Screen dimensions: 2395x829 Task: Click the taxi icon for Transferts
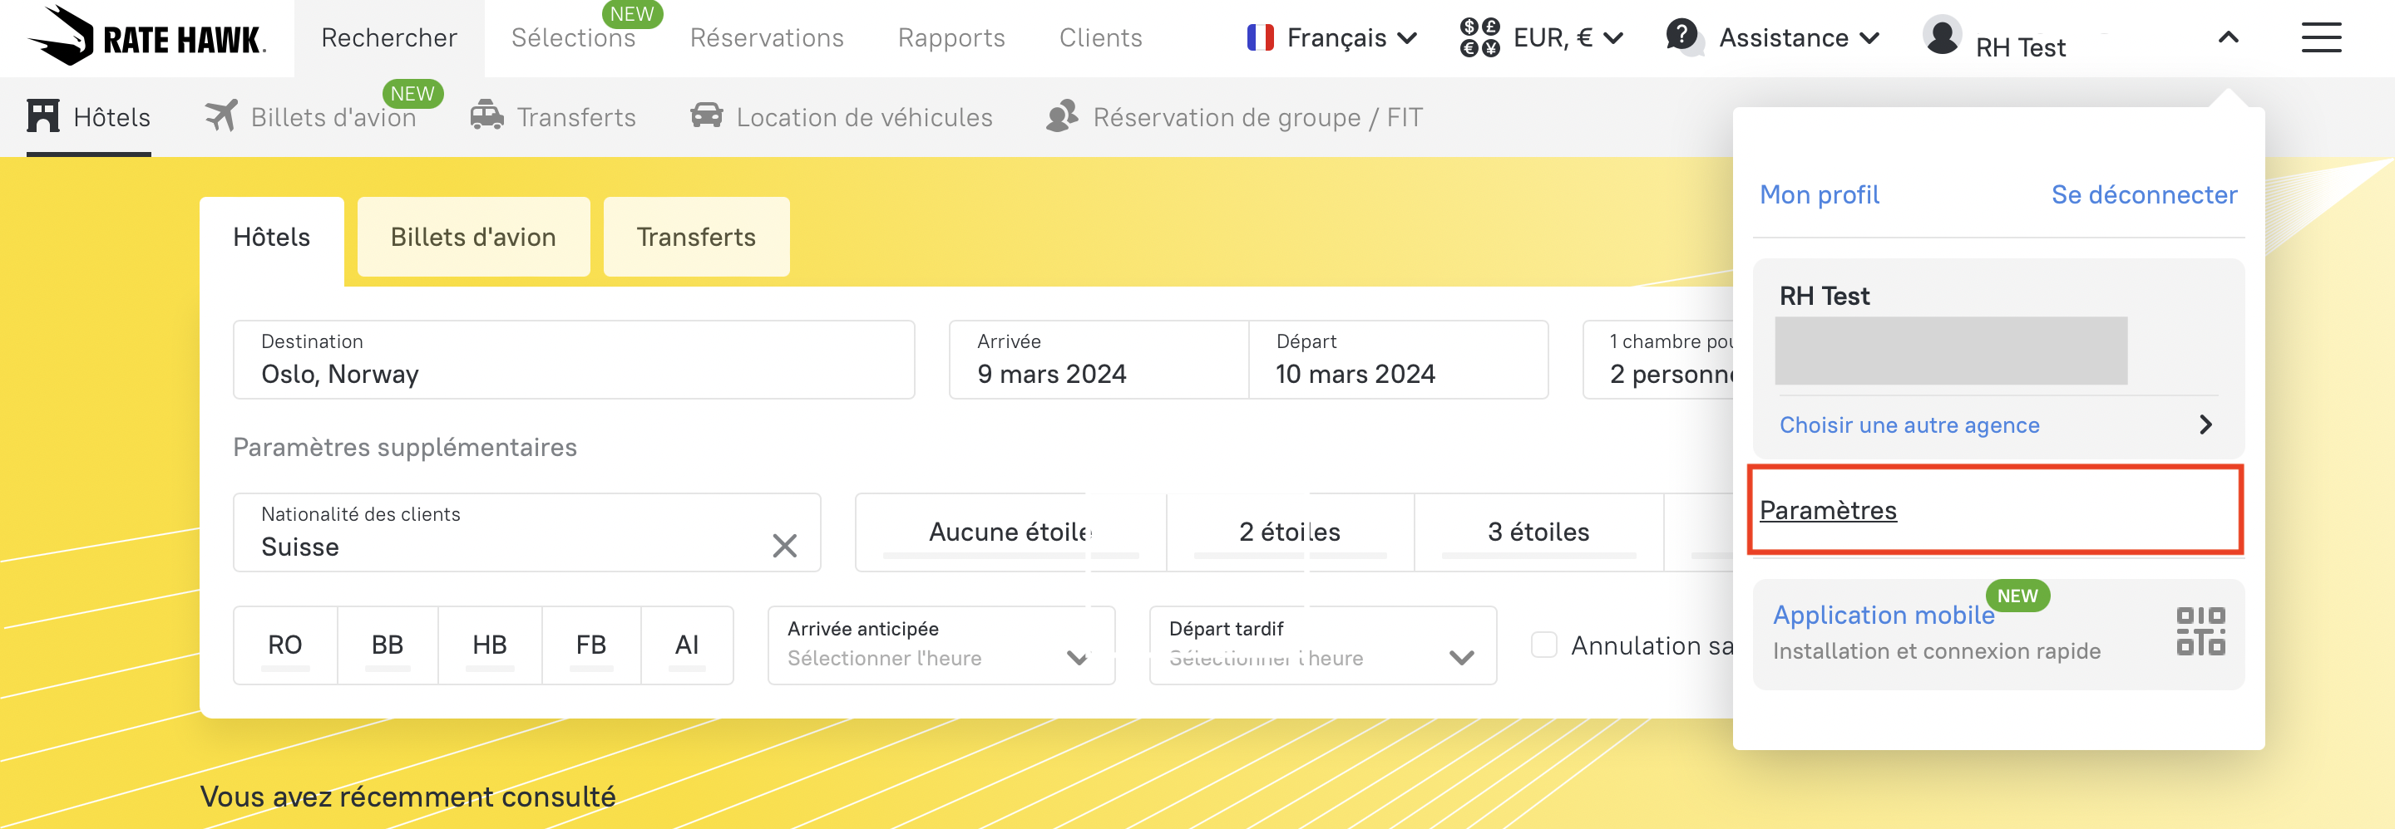point(486,117)
